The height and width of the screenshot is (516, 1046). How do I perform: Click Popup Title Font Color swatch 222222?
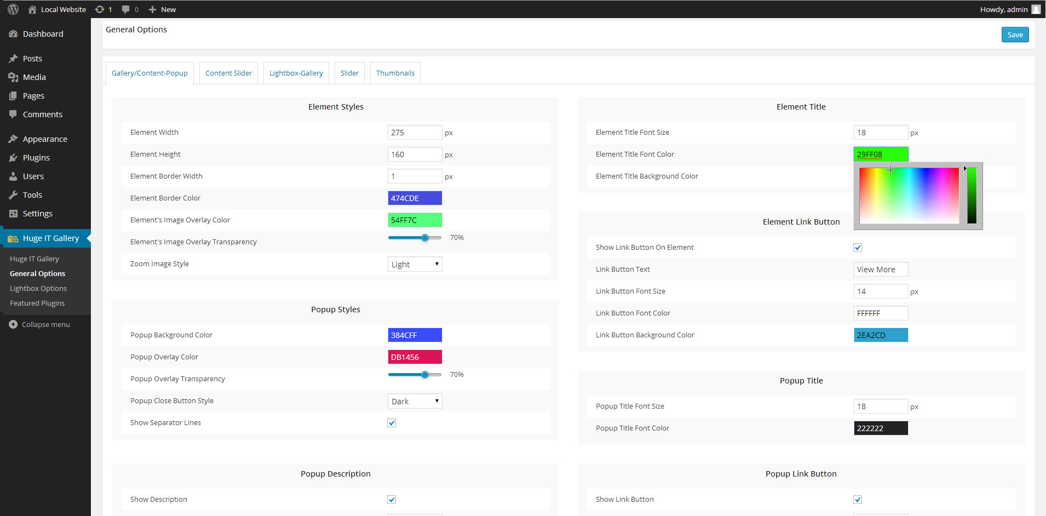[x=881, y=428]
